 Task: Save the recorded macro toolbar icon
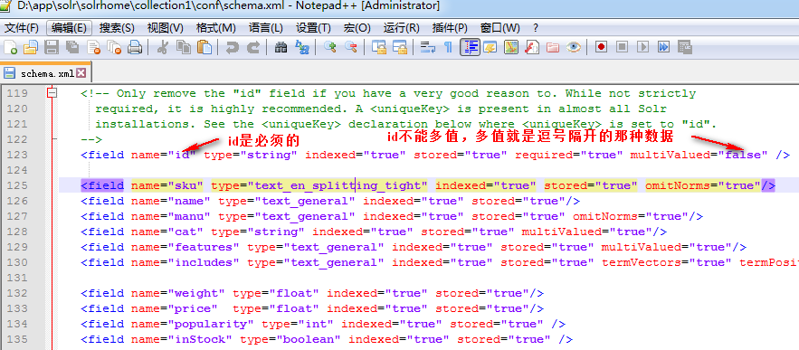[x=685, y=47]
